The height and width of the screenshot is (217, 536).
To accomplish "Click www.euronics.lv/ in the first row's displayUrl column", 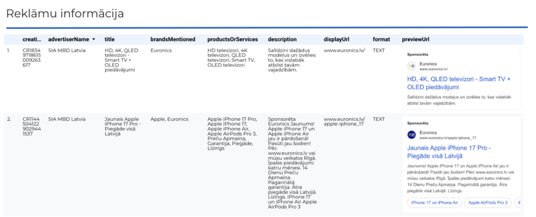I will (x=344, y=51).
